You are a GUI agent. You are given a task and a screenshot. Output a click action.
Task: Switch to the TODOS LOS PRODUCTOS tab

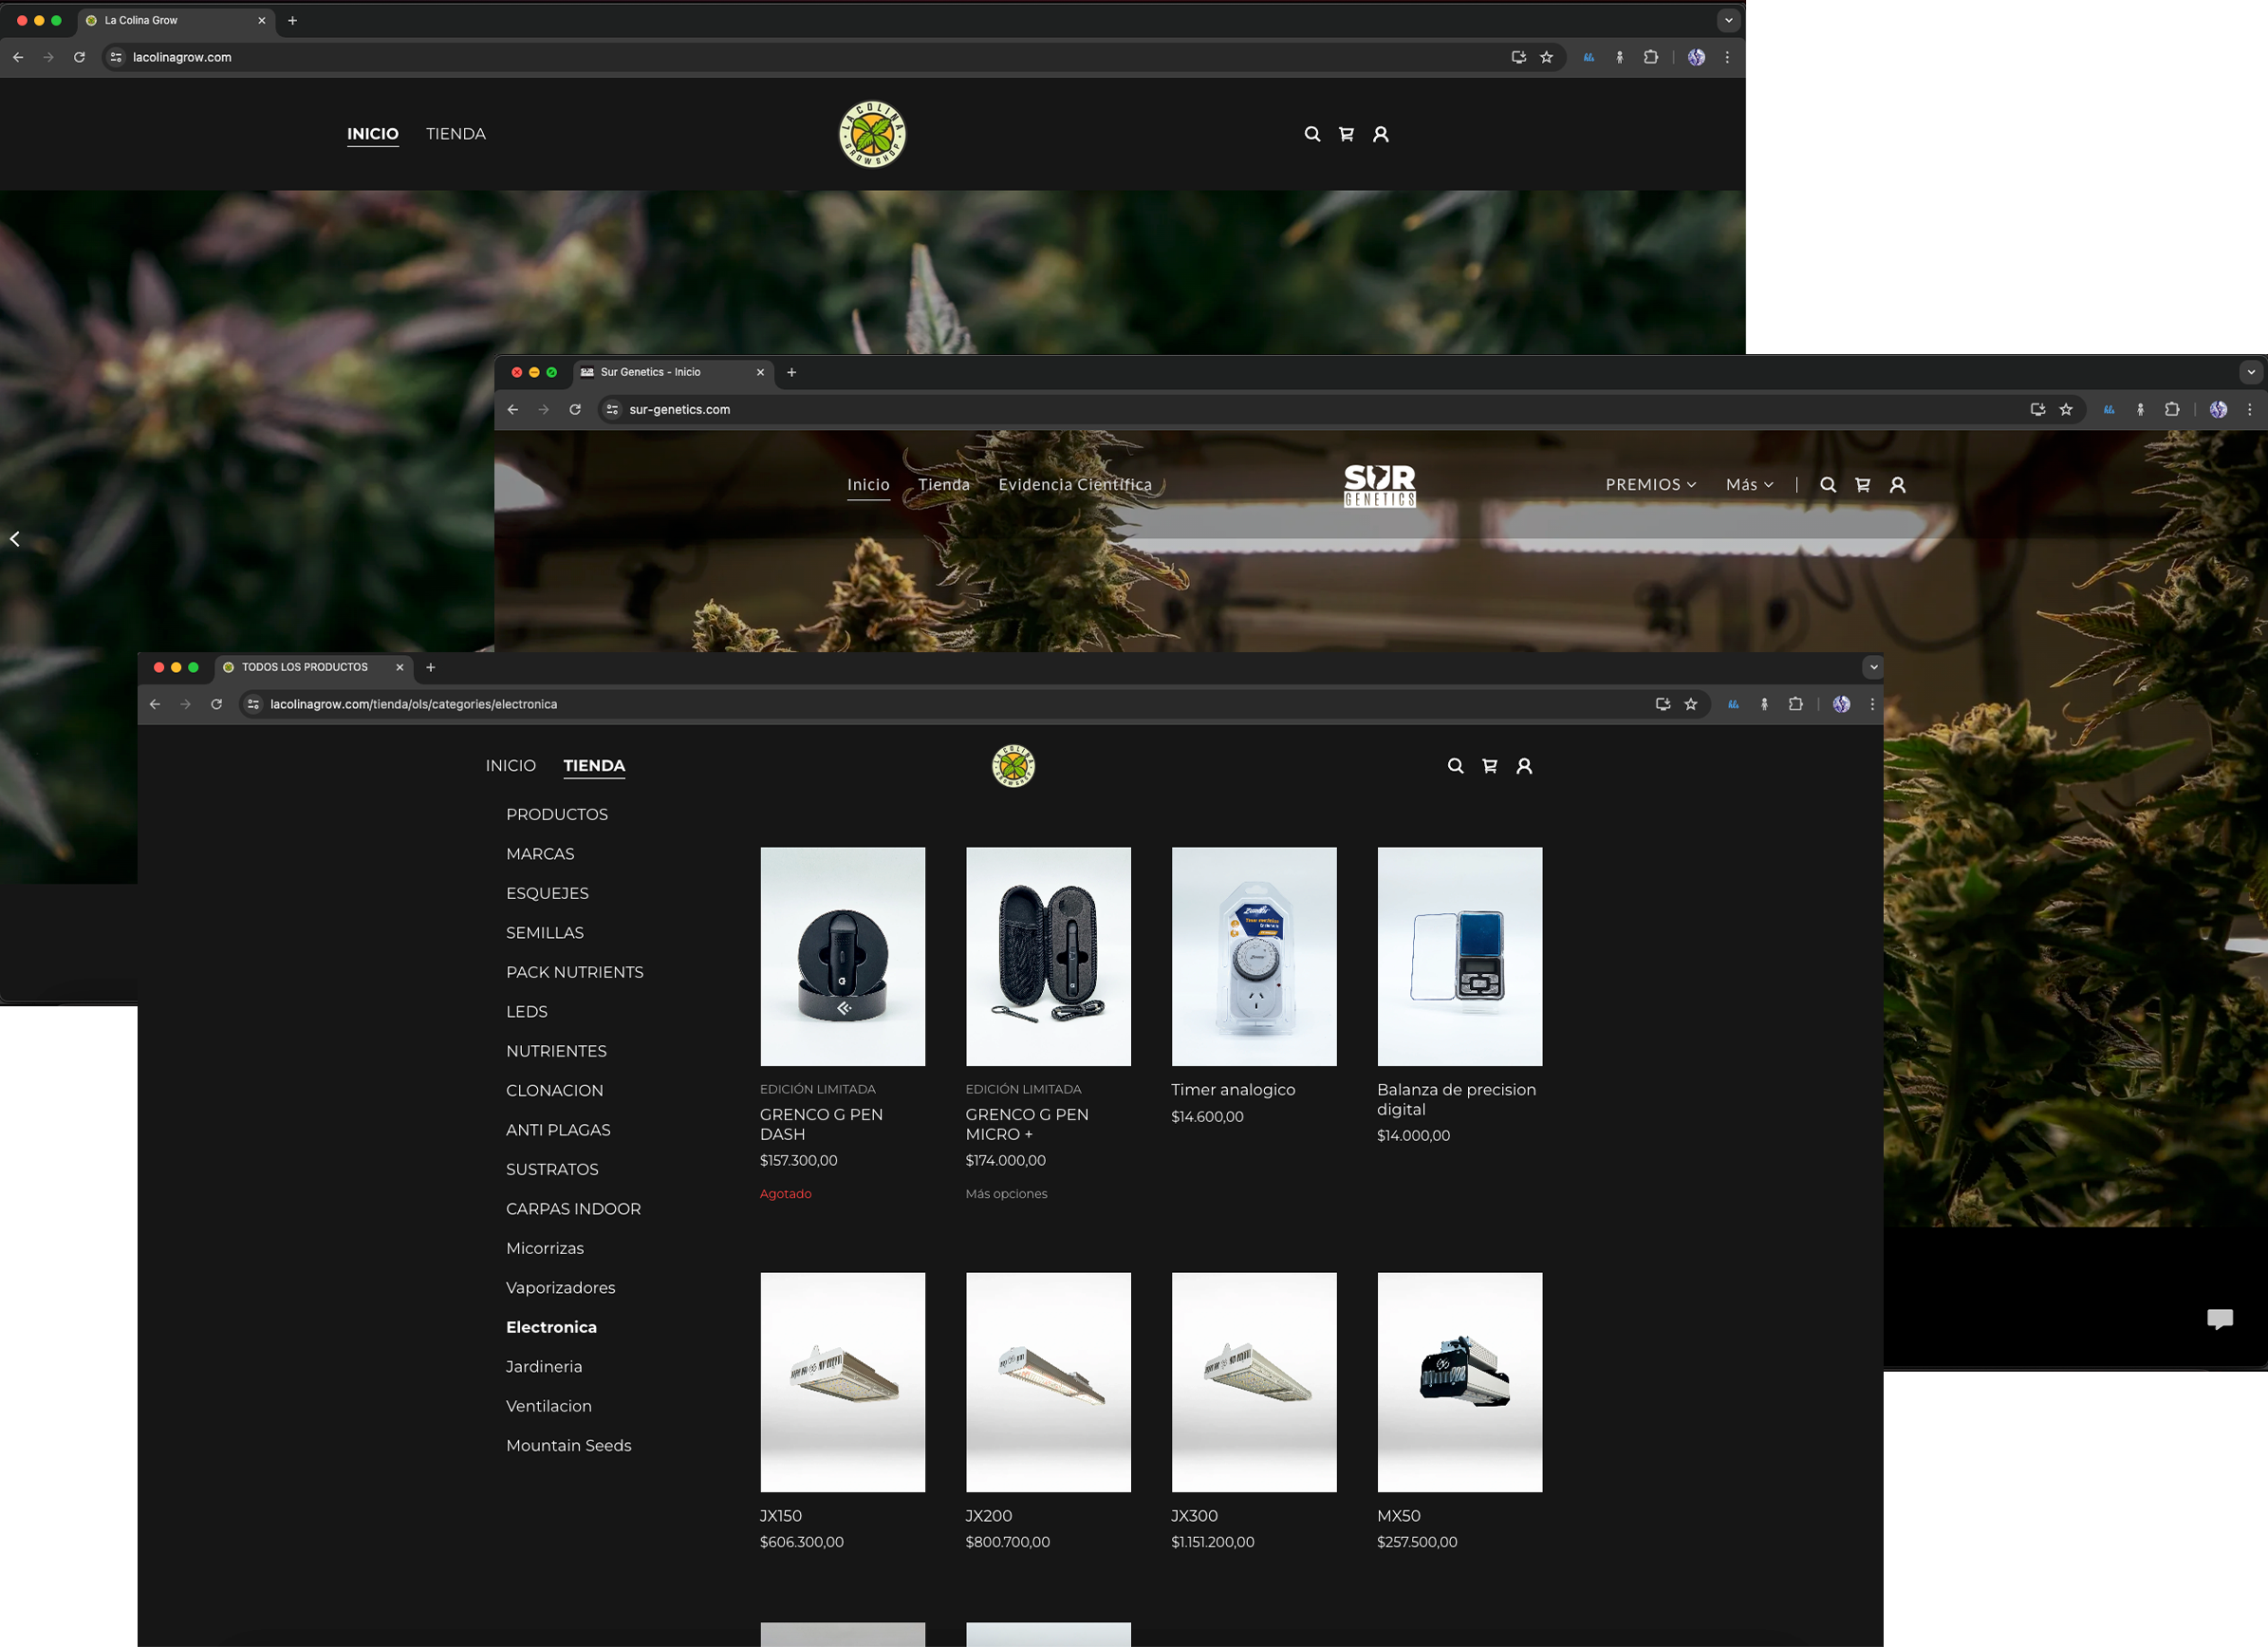click(305, 667)
